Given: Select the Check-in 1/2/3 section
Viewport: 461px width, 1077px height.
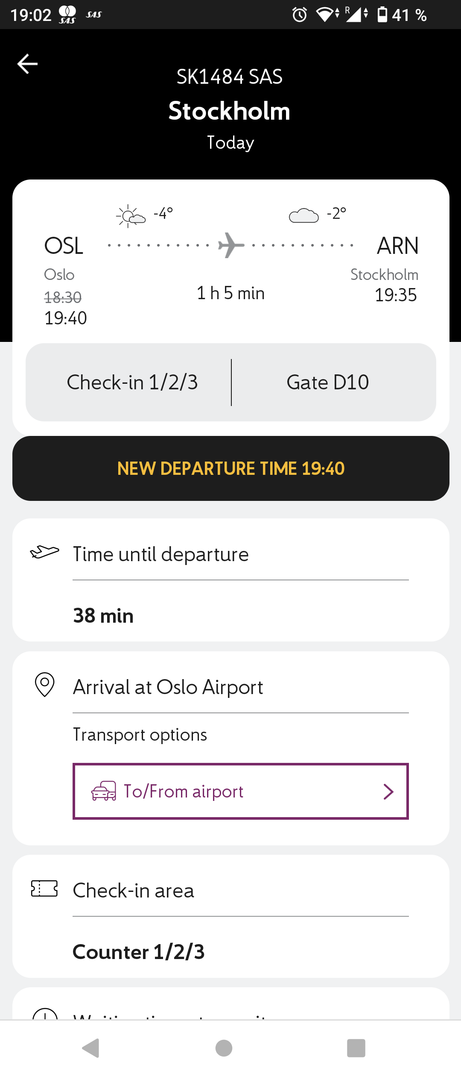Looking at the screenshot, I should pos(132,382).
